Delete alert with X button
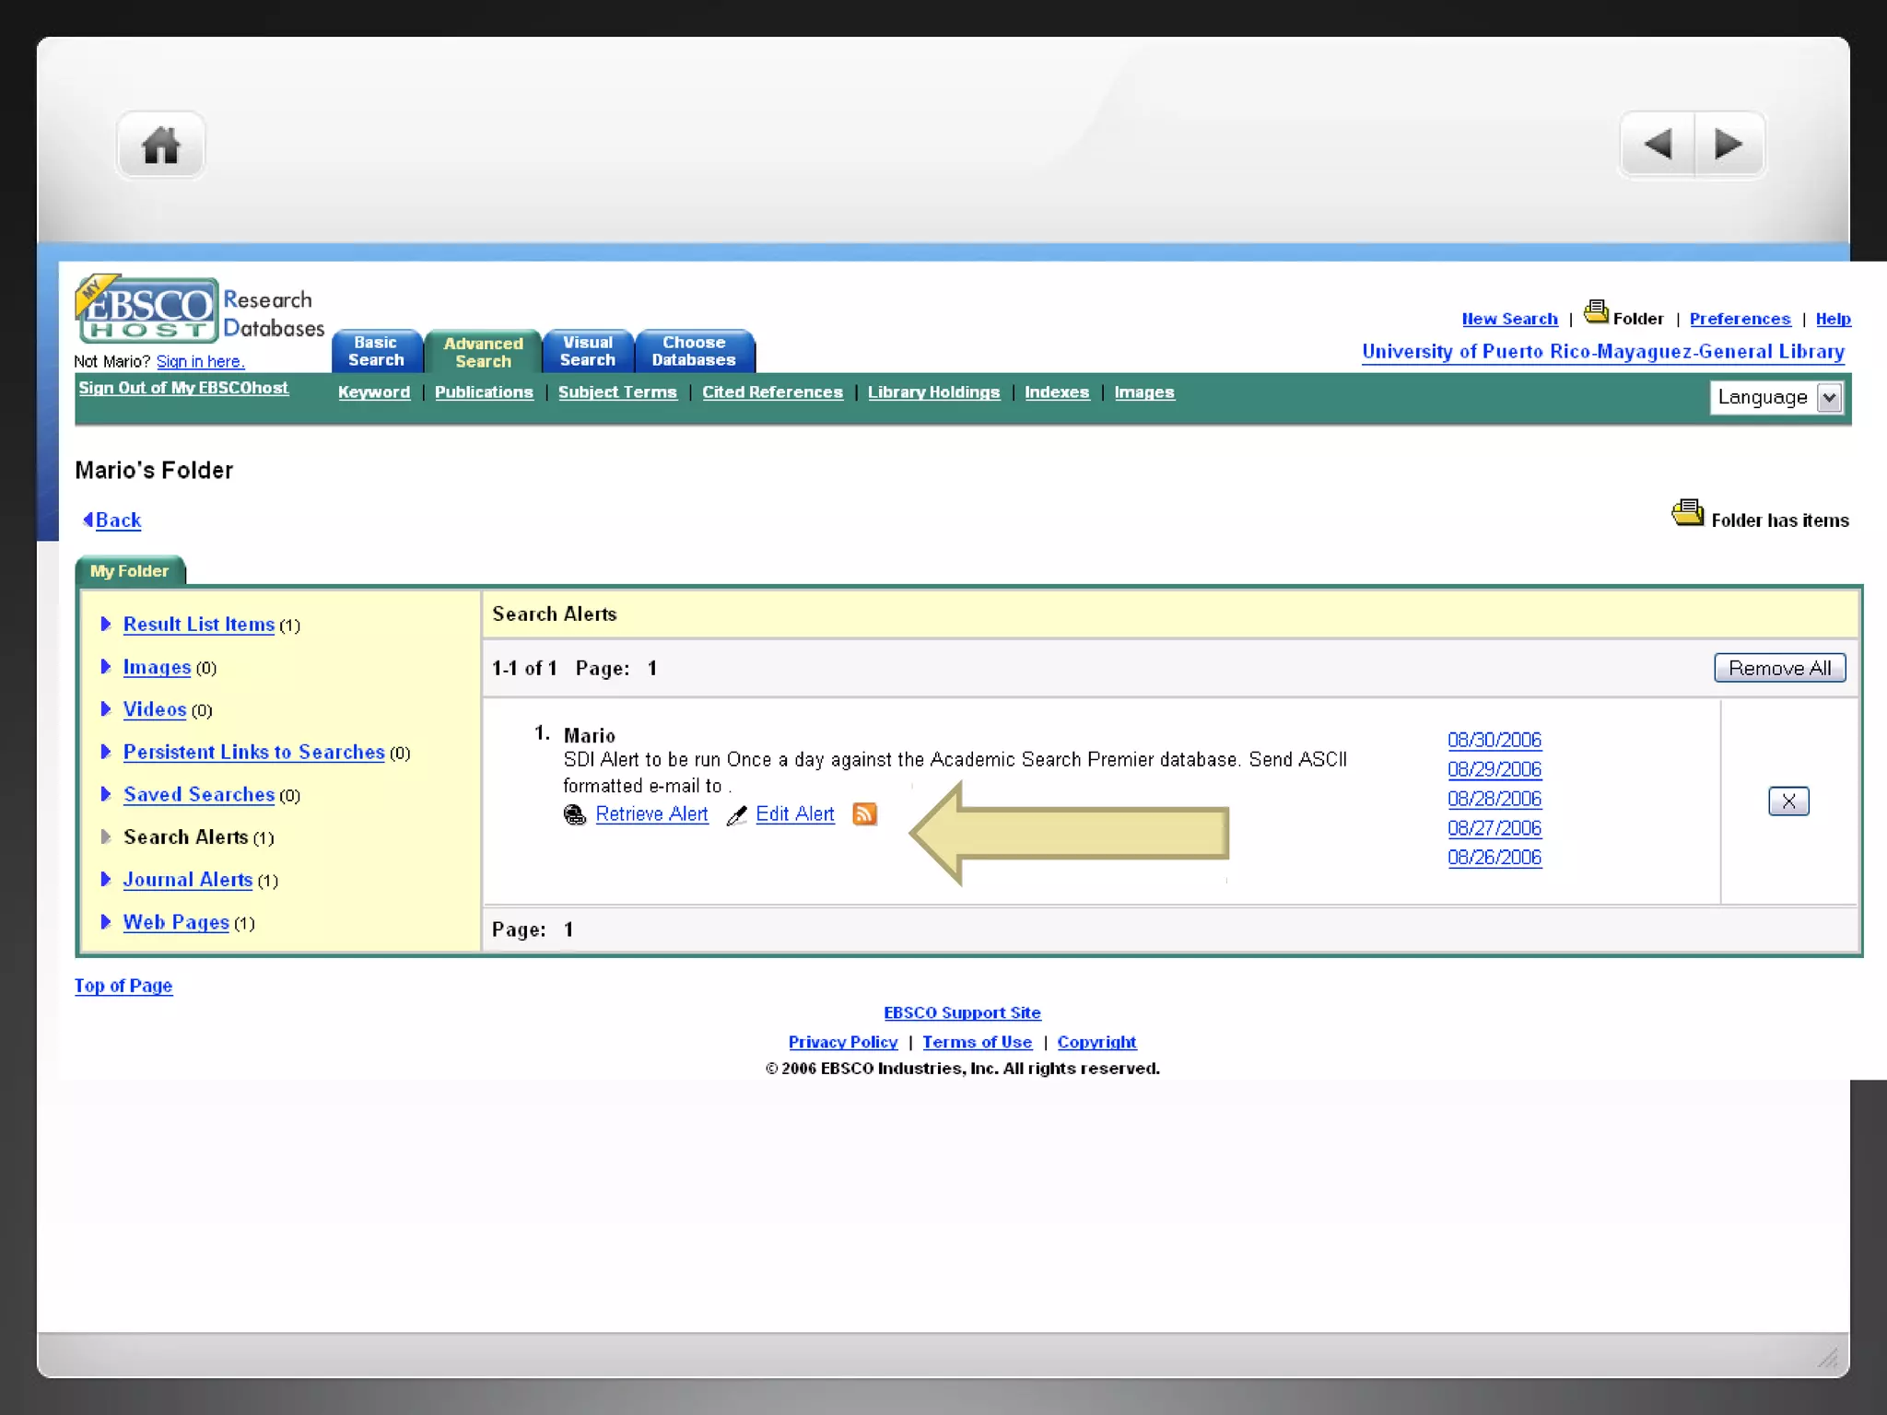Image resolution: width=1887 pixels, height=1415 pixels. click(x=1787, y=801)
